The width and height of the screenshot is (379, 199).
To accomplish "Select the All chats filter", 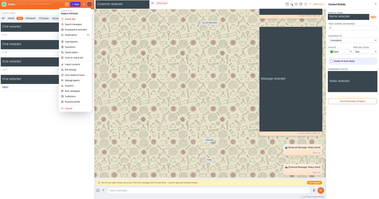I will pyautogui.click(x=3, y=18).
